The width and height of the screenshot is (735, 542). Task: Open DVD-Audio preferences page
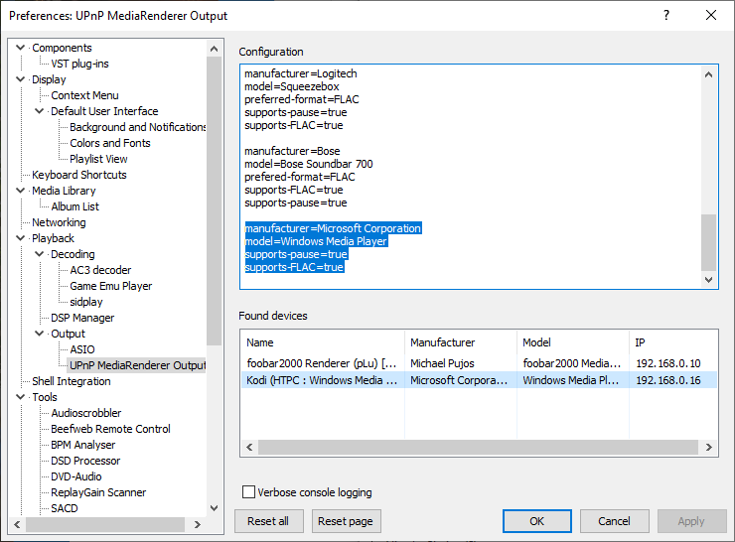(75, 476)
